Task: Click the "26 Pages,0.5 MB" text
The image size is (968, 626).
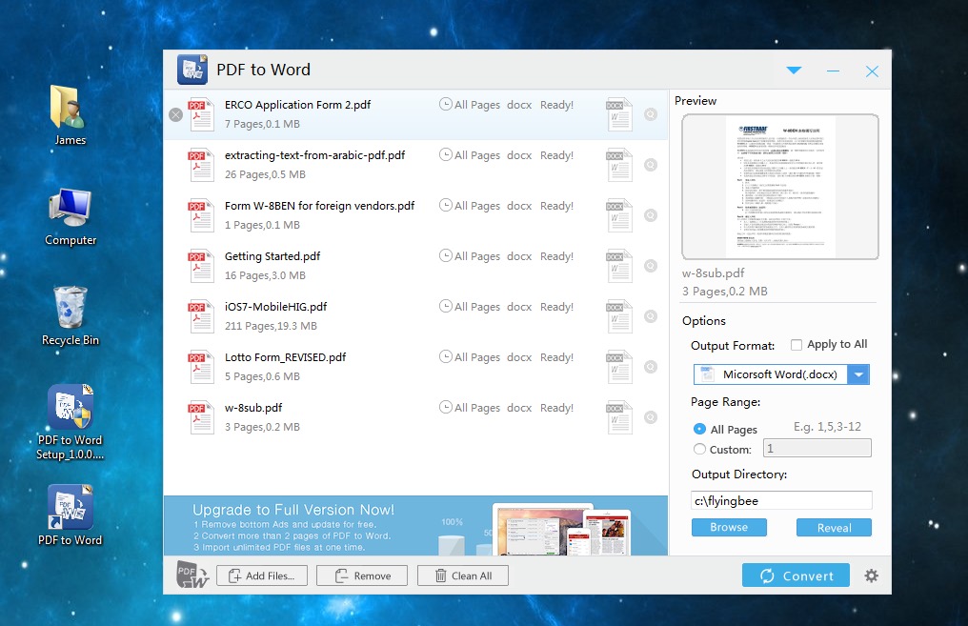Action: [x=265, y=174]
